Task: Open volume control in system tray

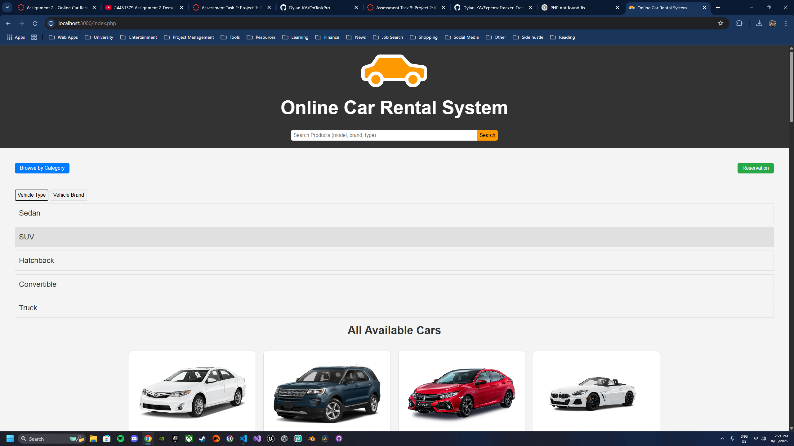Action: coord(763,439)
